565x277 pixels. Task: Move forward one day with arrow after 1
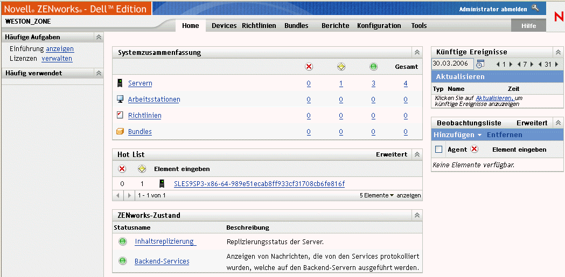click(x=511, y=65)
